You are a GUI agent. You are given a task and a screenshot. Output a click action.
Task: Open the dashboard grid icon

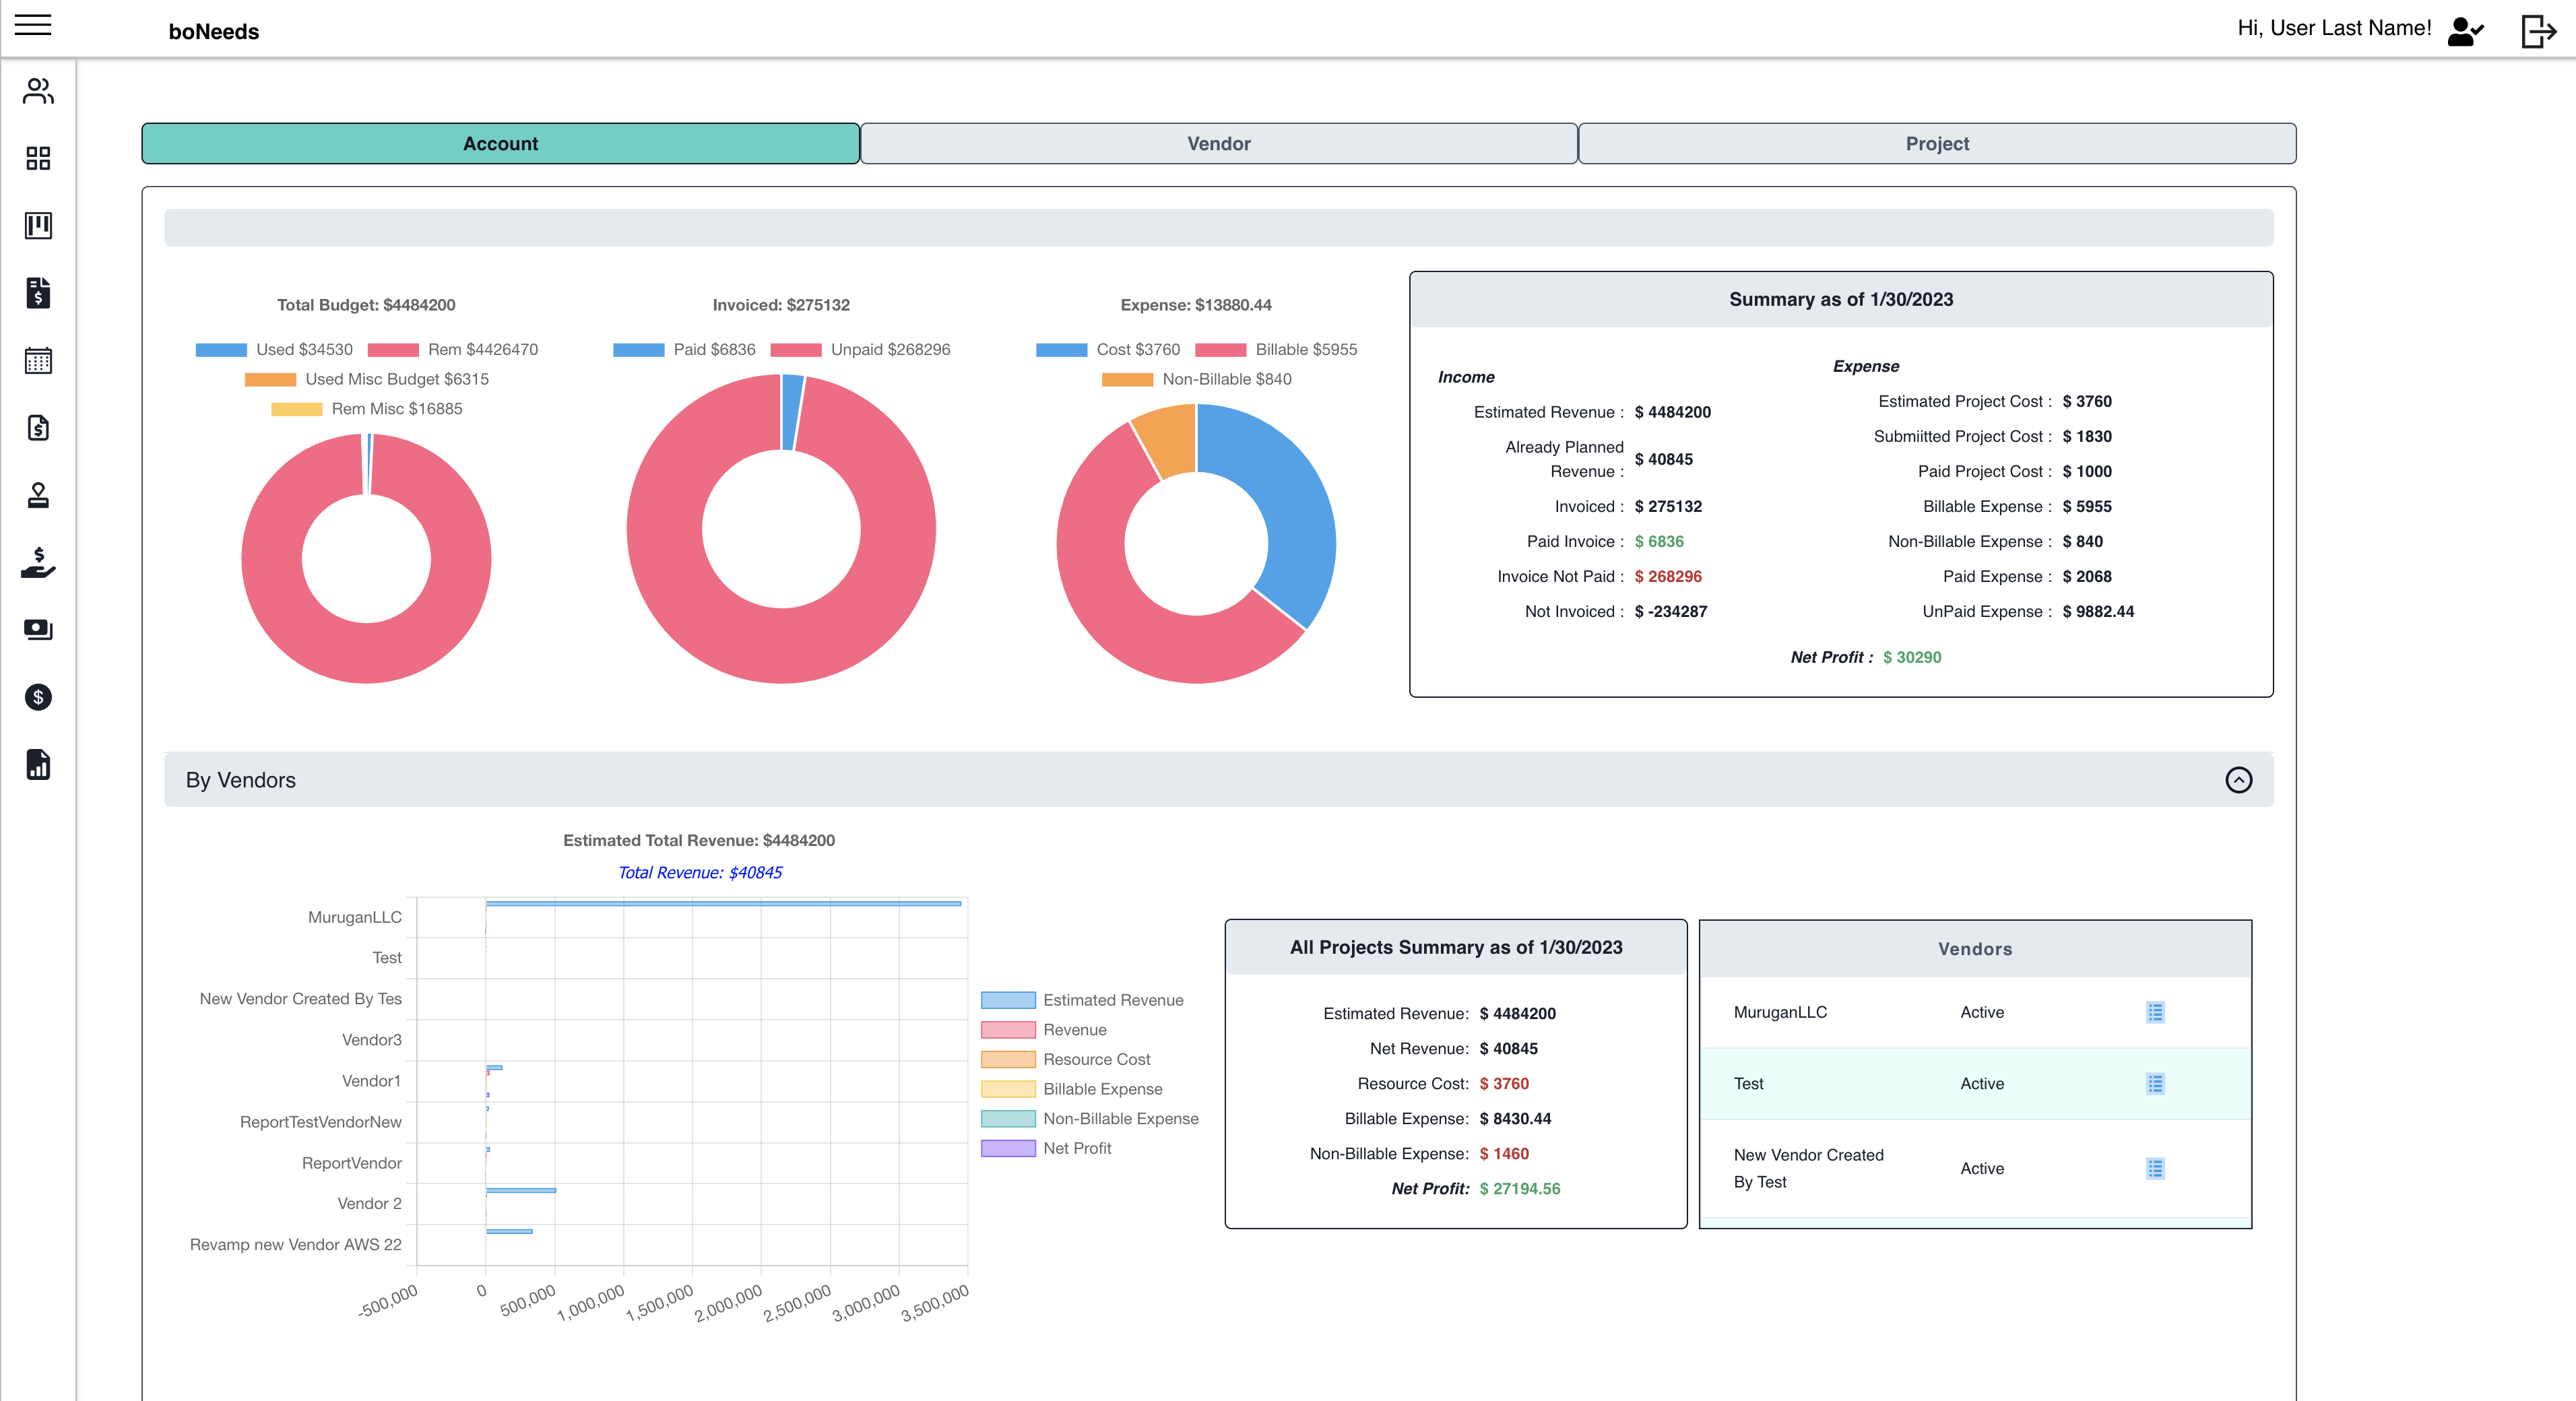38,158
